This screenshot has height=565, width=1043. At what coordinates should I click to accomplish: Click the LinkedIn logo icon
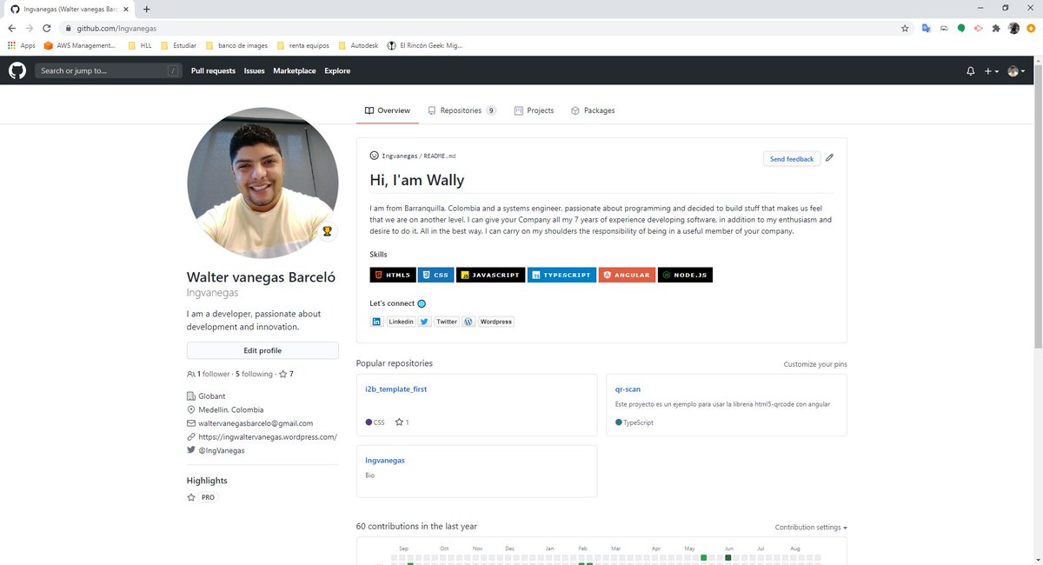(x=376, y=322)
